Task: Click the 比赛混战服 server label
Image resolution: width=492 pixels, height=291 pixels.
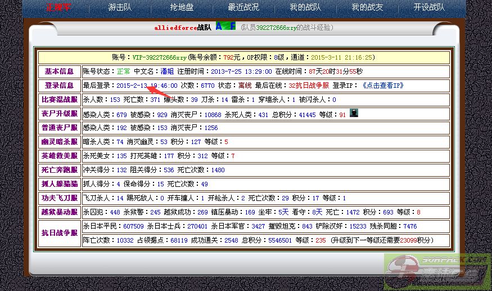Action: tap(59, 100)
